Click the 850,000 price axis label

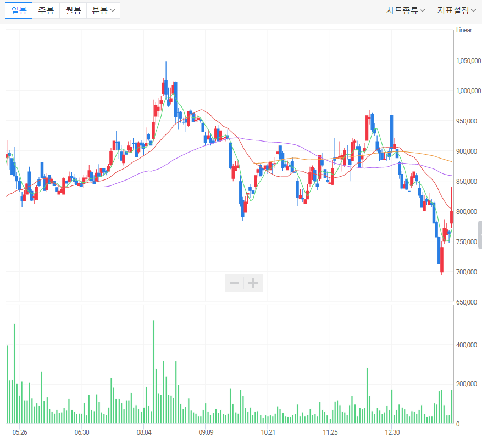[467, 182]
